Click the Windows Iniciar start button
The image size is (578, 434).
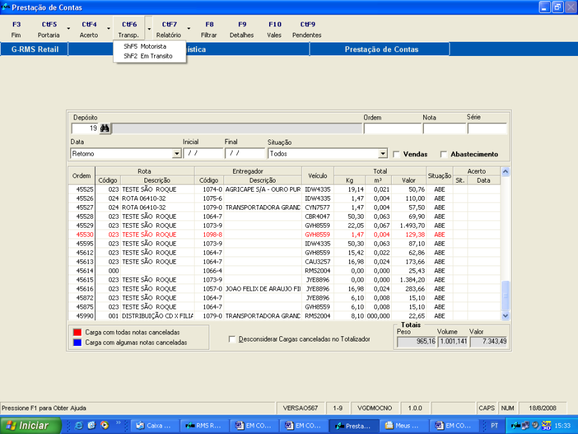coord(30,426)
